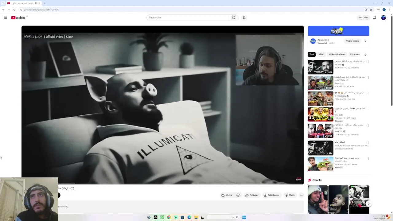The width and height of the screenshot is (393, 221).
Task: Open the first Shorts thumbnail with finger
Action: [x=317, y=200]
